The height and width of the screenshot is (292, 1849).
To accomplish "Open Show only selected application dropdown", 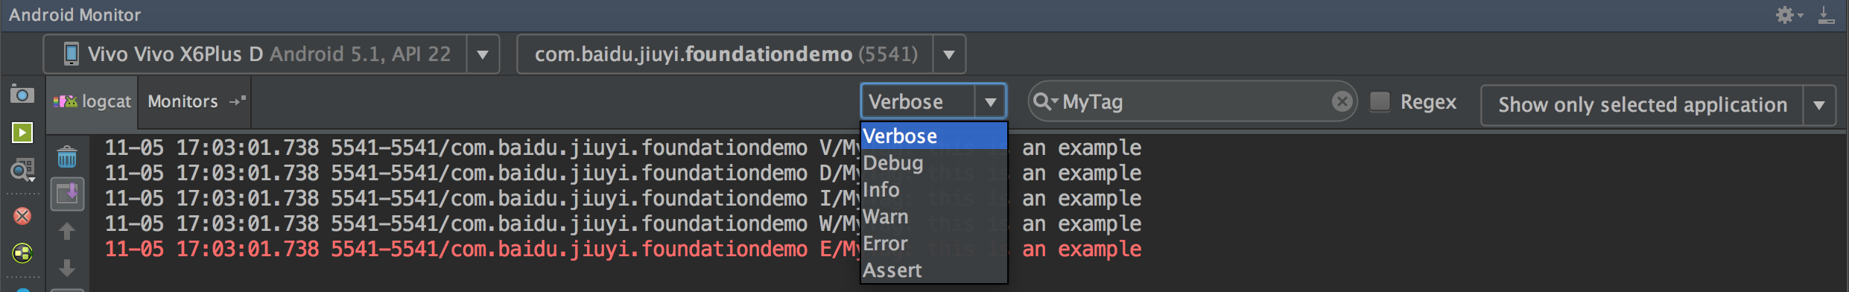I will tap(1819, 105).
